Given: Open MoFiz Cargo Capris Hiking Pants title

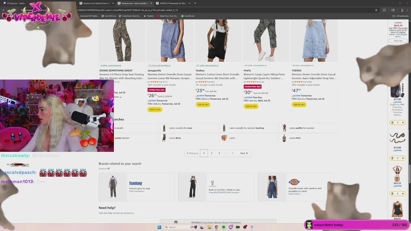Looking at the screenshot, I should tap(264, 76).
